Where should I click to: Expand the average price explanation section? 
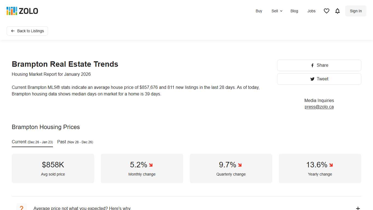(358, 208)
